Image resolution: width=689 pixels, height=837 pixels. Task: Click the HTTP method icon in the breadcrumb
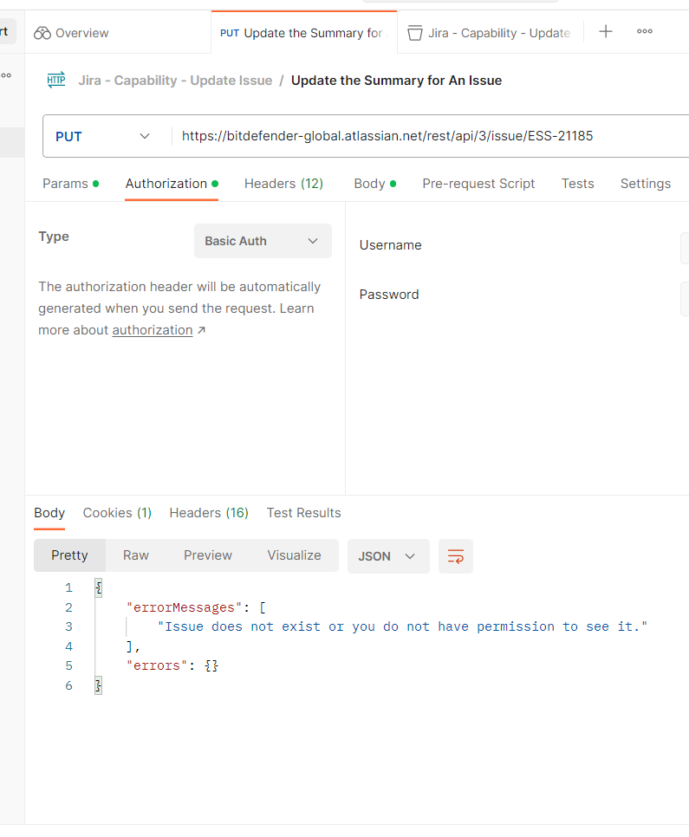point(55,80)
